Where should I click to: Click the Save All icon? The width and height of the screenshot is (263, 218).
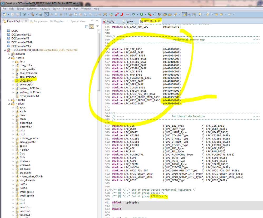[x=17, y=14]
